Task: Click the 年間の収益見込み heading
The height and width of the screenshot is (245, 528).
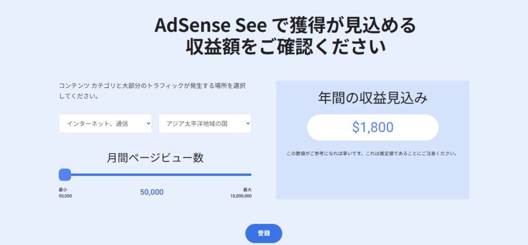Action: click(372, 99)
